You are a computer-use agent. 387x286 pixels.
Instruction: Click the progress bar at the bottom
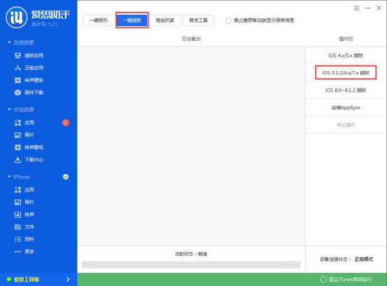[191, 265]
